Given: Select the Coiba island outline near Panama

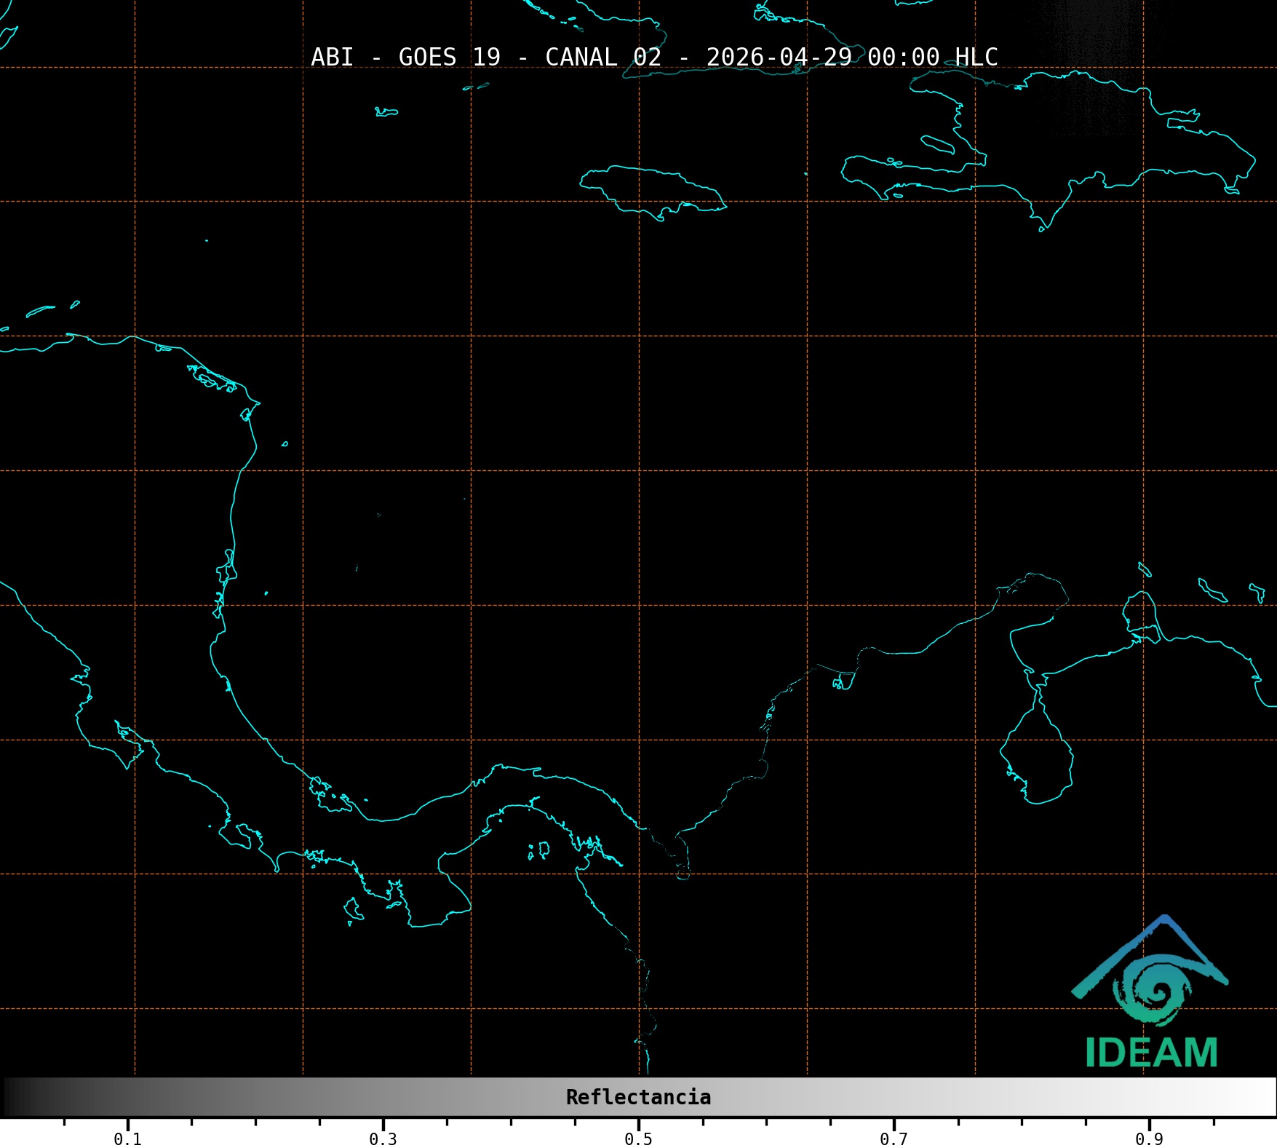Looking at the screenshot, I should (x=354, y=909).
